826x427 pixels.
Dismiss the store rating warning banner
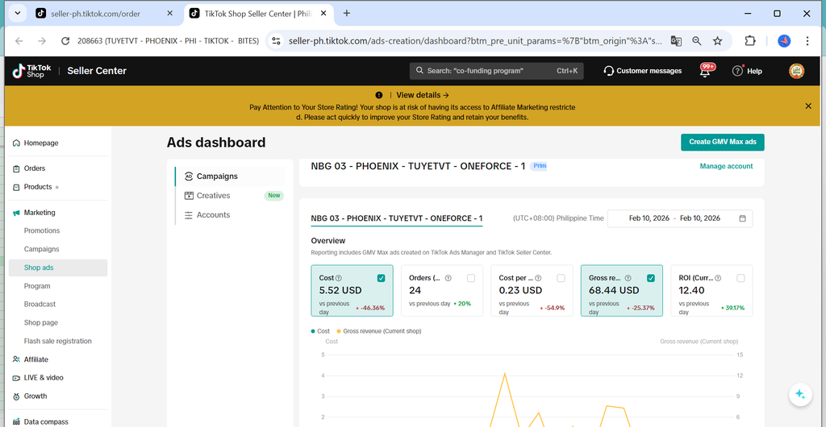[x=808, y=106]
